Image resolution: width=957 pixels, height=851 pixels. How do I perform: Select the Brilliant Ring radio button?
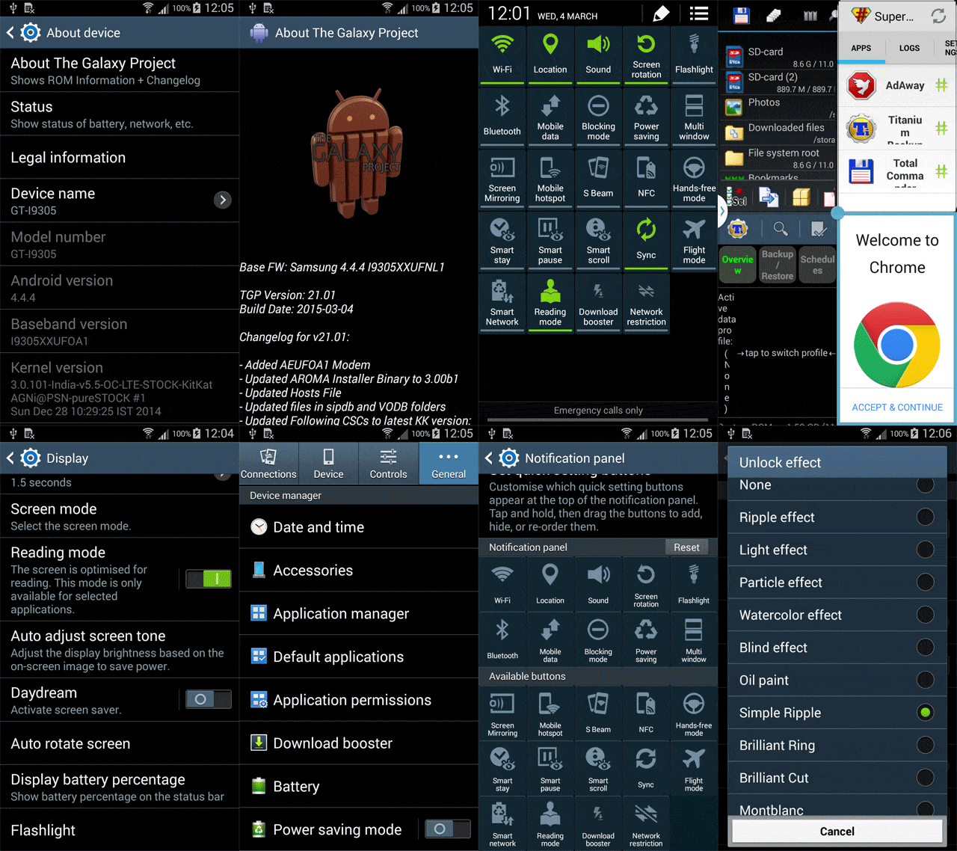click(x=926, y=745)
